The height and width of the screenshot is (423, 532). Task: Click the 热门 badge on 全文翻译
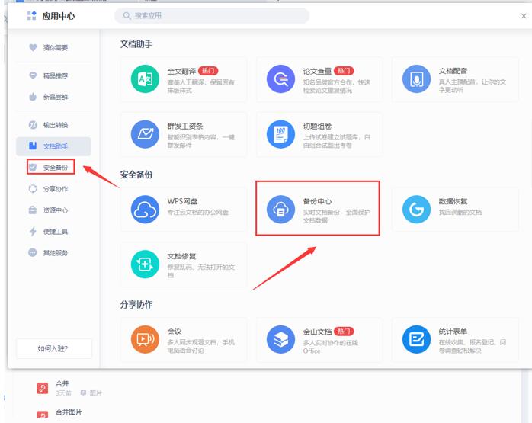click(208, 71)
